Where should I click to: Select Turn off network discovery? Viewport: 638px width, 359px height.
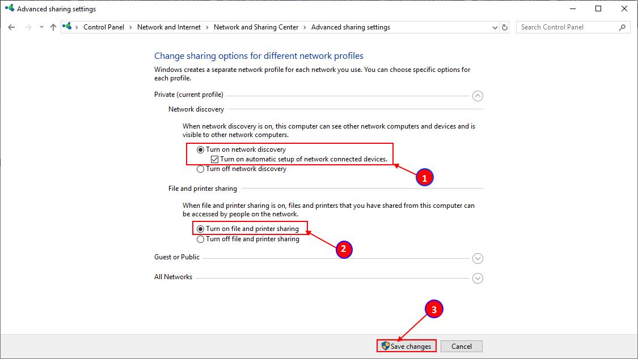(200, 169)
